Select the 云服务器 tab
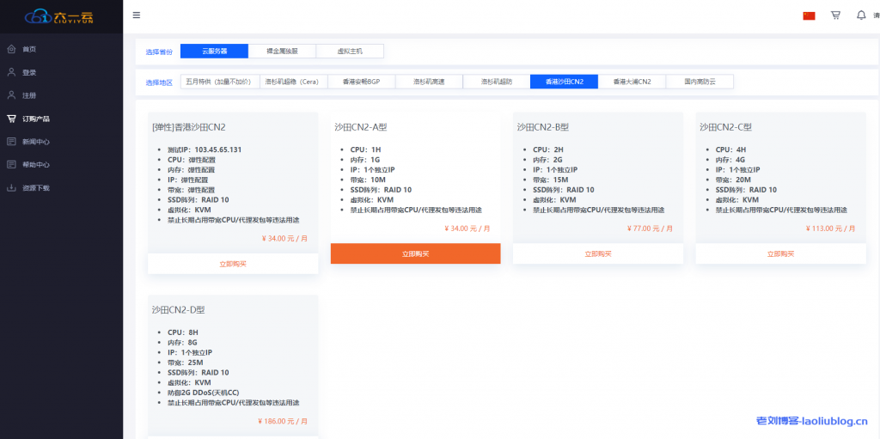880x439 pixels. coord(214,51)
